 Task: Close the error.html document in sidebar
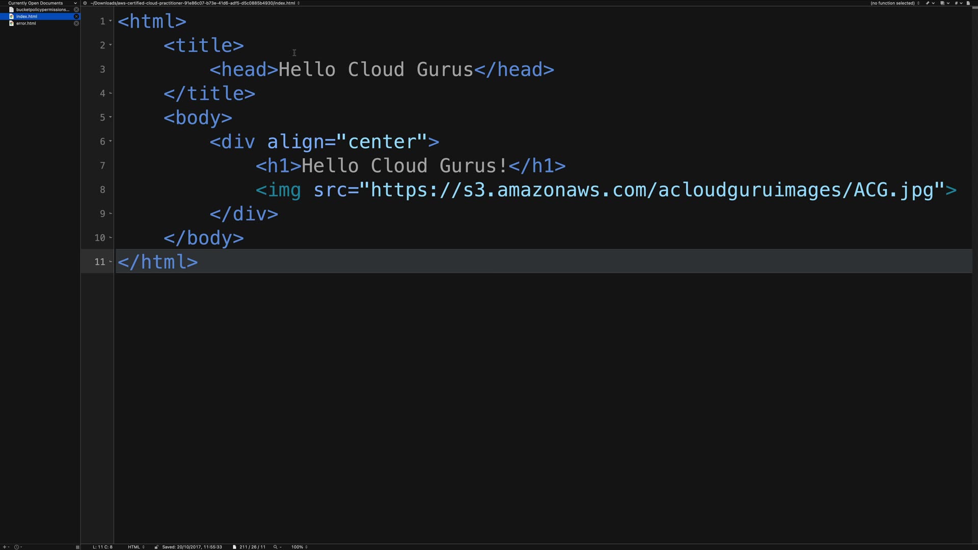click(x=76, y=23)
